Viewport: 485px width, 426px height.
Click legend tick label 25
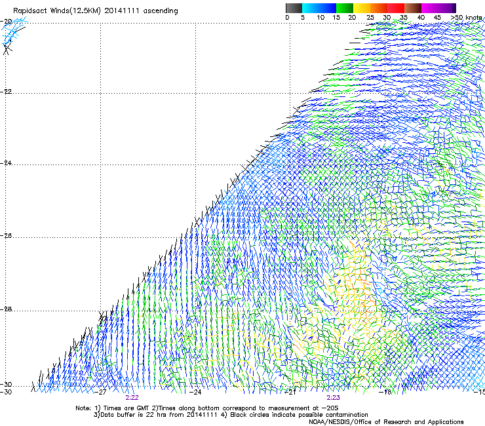coord(370,17)
